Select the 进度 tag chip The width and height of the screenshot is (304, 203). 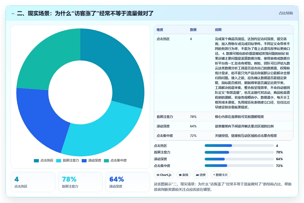pos(201,175)
